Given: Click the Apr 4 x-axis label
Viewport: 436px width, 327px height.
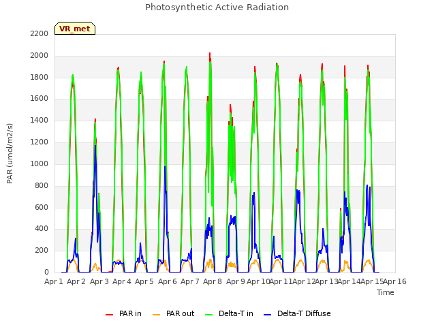Looking at the screenshot, I should coord(122,281).
